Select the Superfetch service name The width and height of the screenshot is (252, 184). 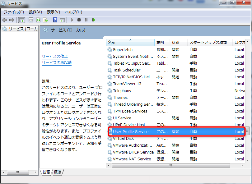123,50
